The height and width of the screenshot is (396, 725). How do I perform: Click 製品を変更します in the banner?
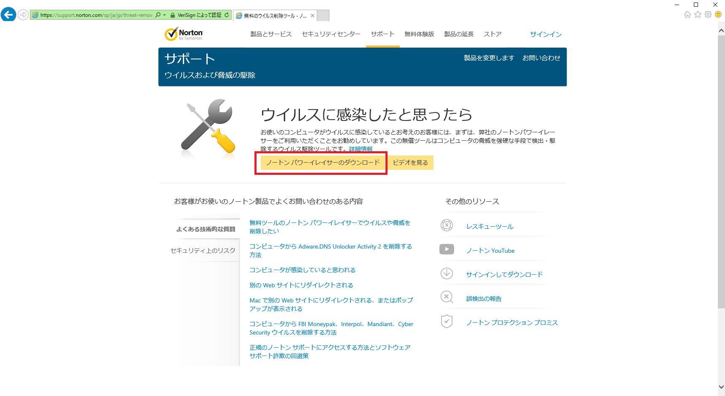489,58
